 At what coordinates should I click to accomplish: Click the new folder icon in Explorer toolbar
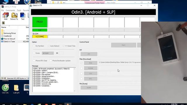click(x=61, y=3)
